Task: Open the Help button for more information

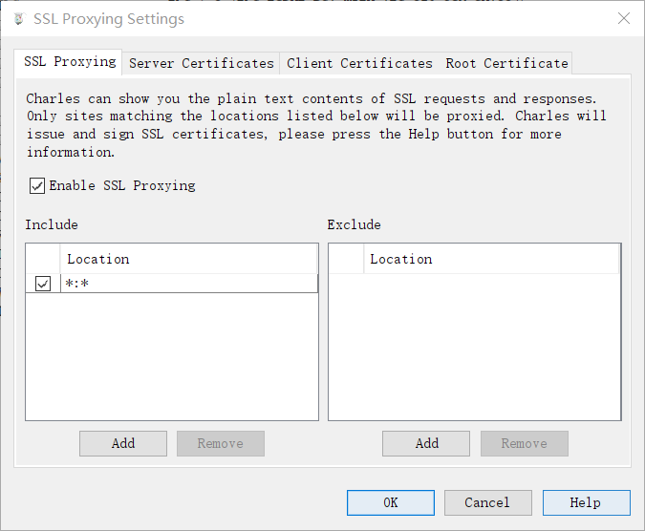Action: [586, 502]
